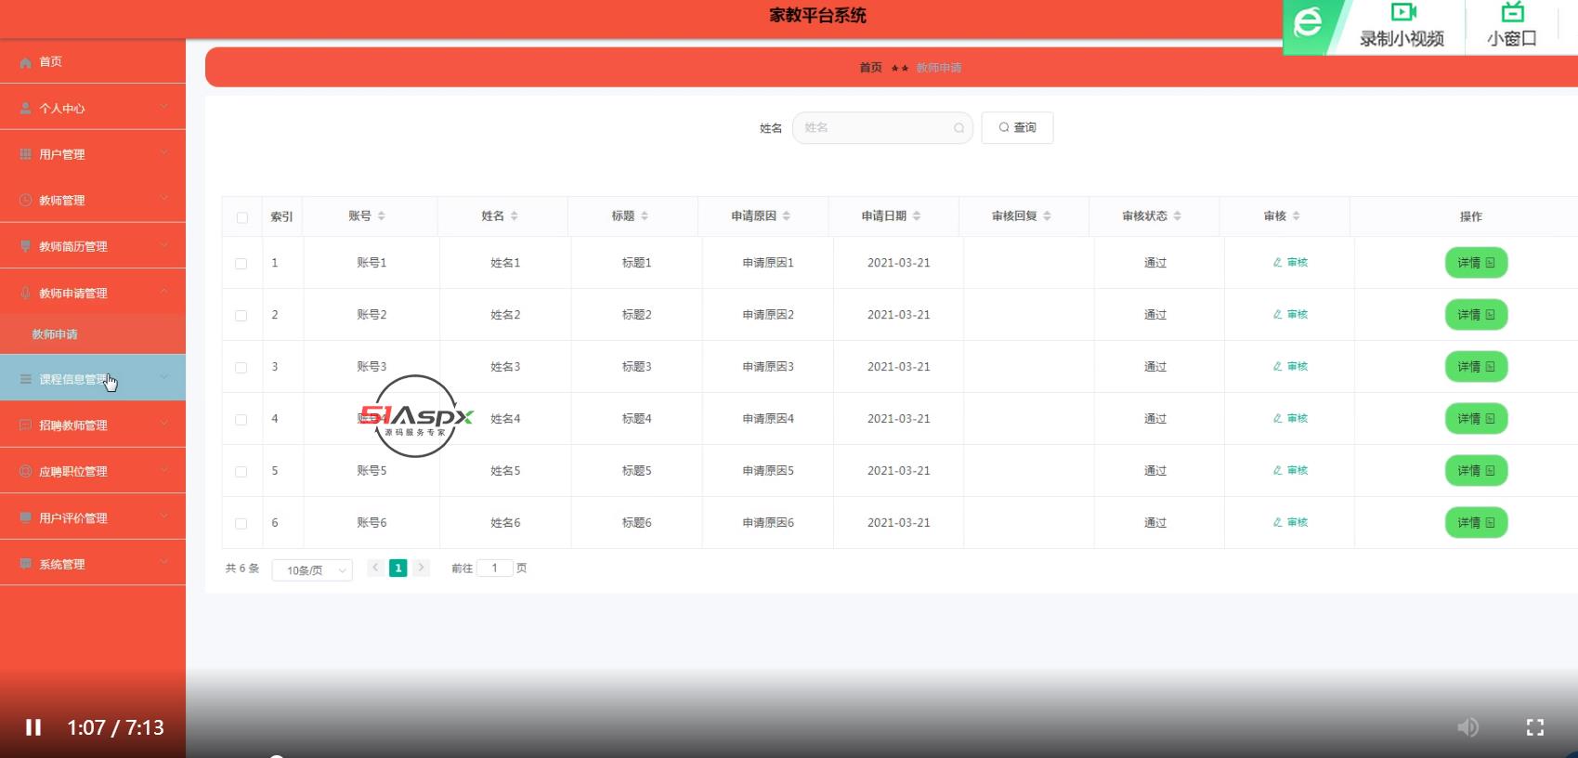Click the 系统管理 sidebar icon
1578x758 pixels.
click(26, 564)
